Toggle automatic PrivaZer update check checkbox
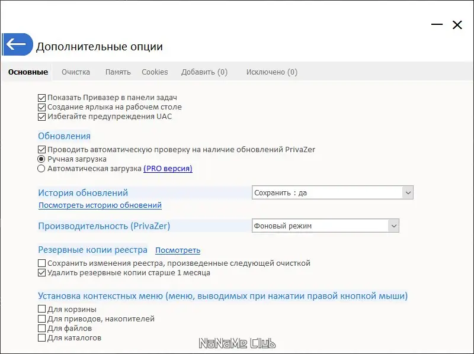 click(x=41, y=150)
